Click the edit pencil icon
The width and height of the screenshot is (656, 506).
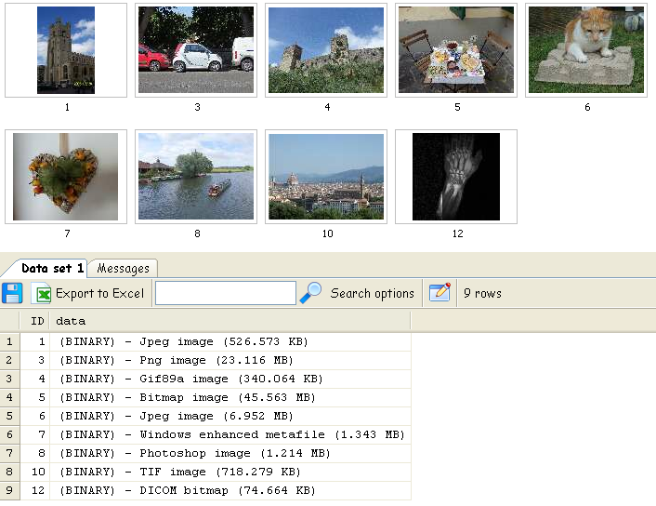(x=440, y=292)
